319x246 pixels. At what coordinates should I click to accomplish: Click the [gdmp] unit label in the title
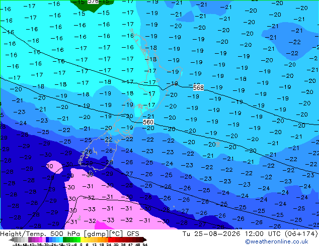point(97,234)
